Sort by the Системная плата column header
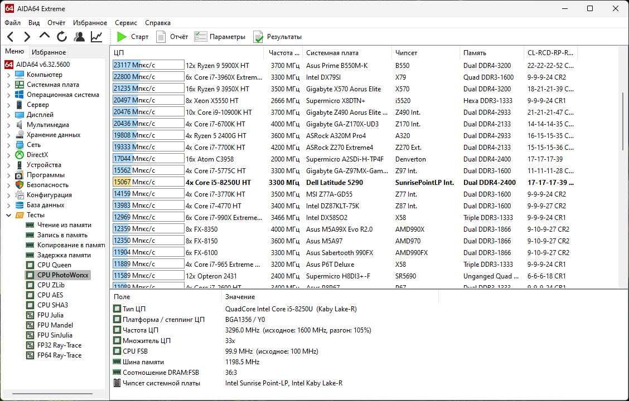The image size is (629, 401). [347, 53]
